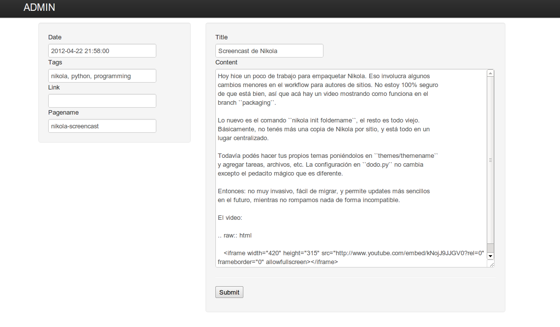The image size is (560, 327).
Task: Click the textarea resize handle corner
Action: tap(492, 264)
